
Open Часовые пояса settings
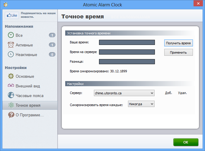tap(30, 96)
